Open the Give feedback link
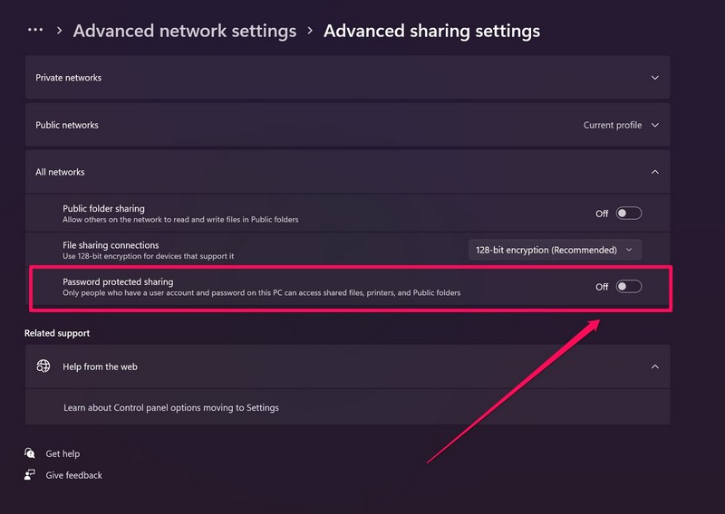Screen dimensions: 725x514 point(73,475)
